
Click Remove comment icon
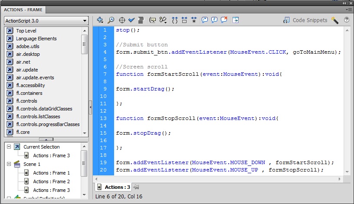pyautogui.click(x=224, y=20)
